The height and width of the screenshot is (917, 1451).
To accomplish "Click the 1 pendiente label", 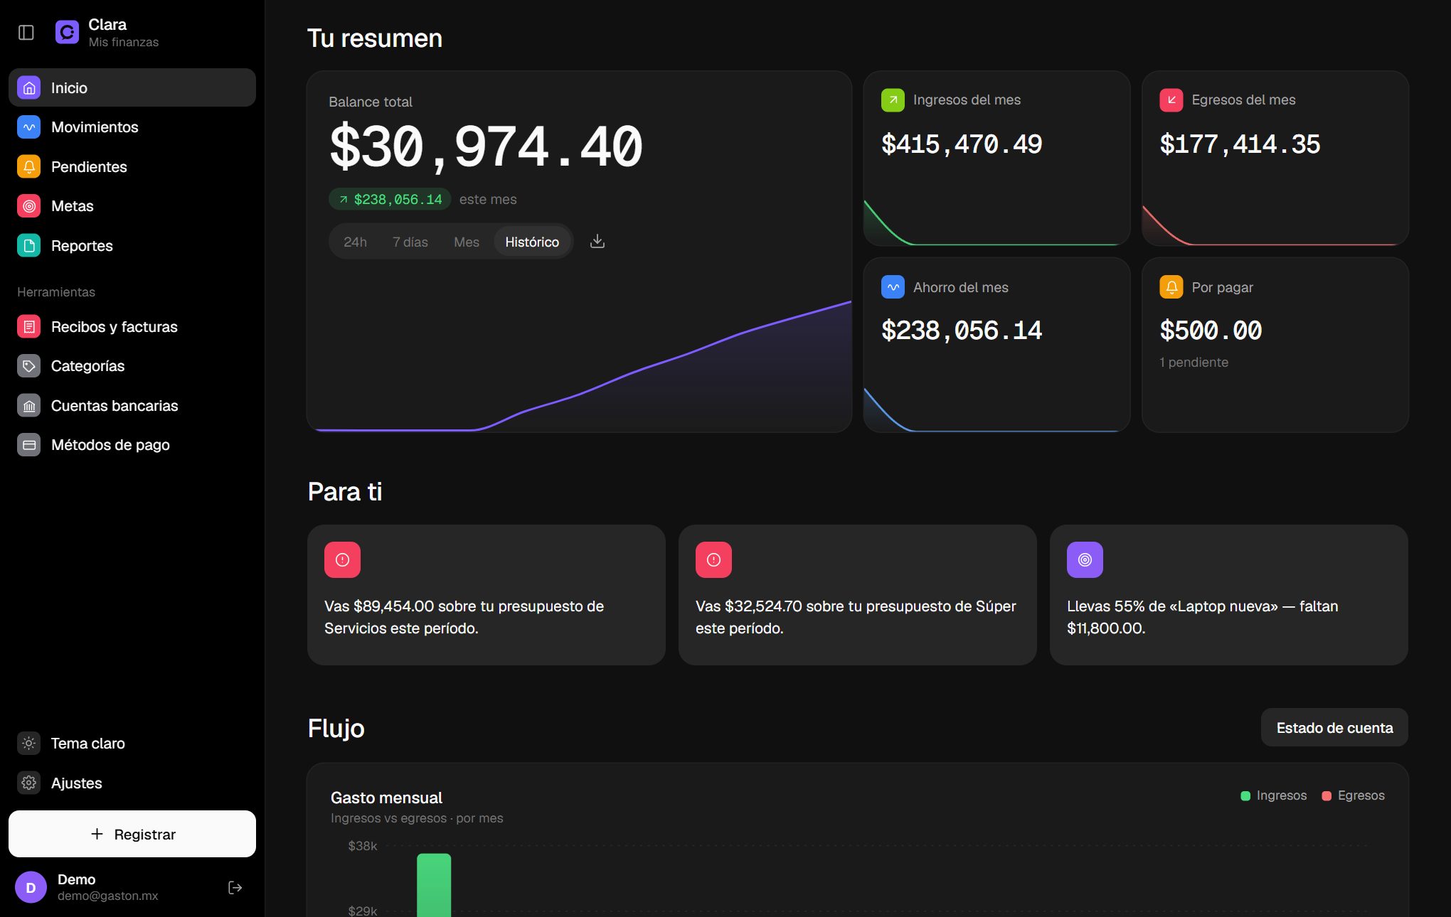I will 1194,363.
